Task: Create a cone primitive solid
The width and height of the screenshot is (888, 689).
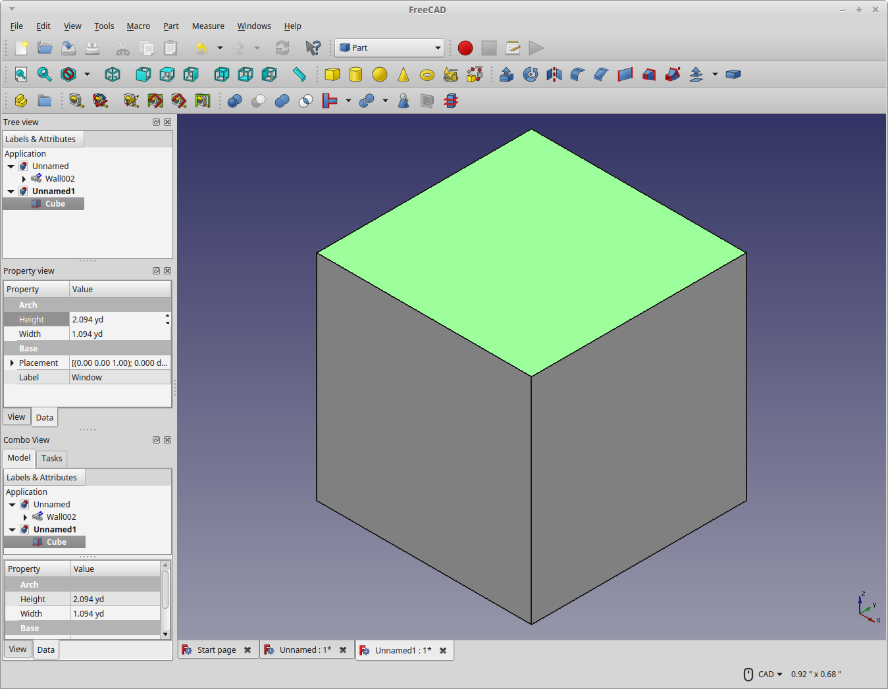Action: (x=404, y=74)
